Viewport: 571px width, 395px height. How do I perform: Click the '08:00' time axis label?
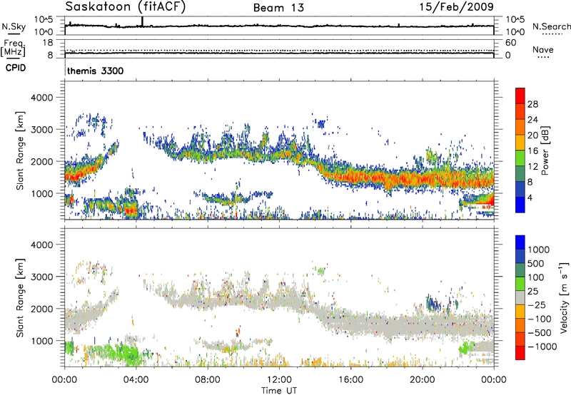tap(207, 380)
